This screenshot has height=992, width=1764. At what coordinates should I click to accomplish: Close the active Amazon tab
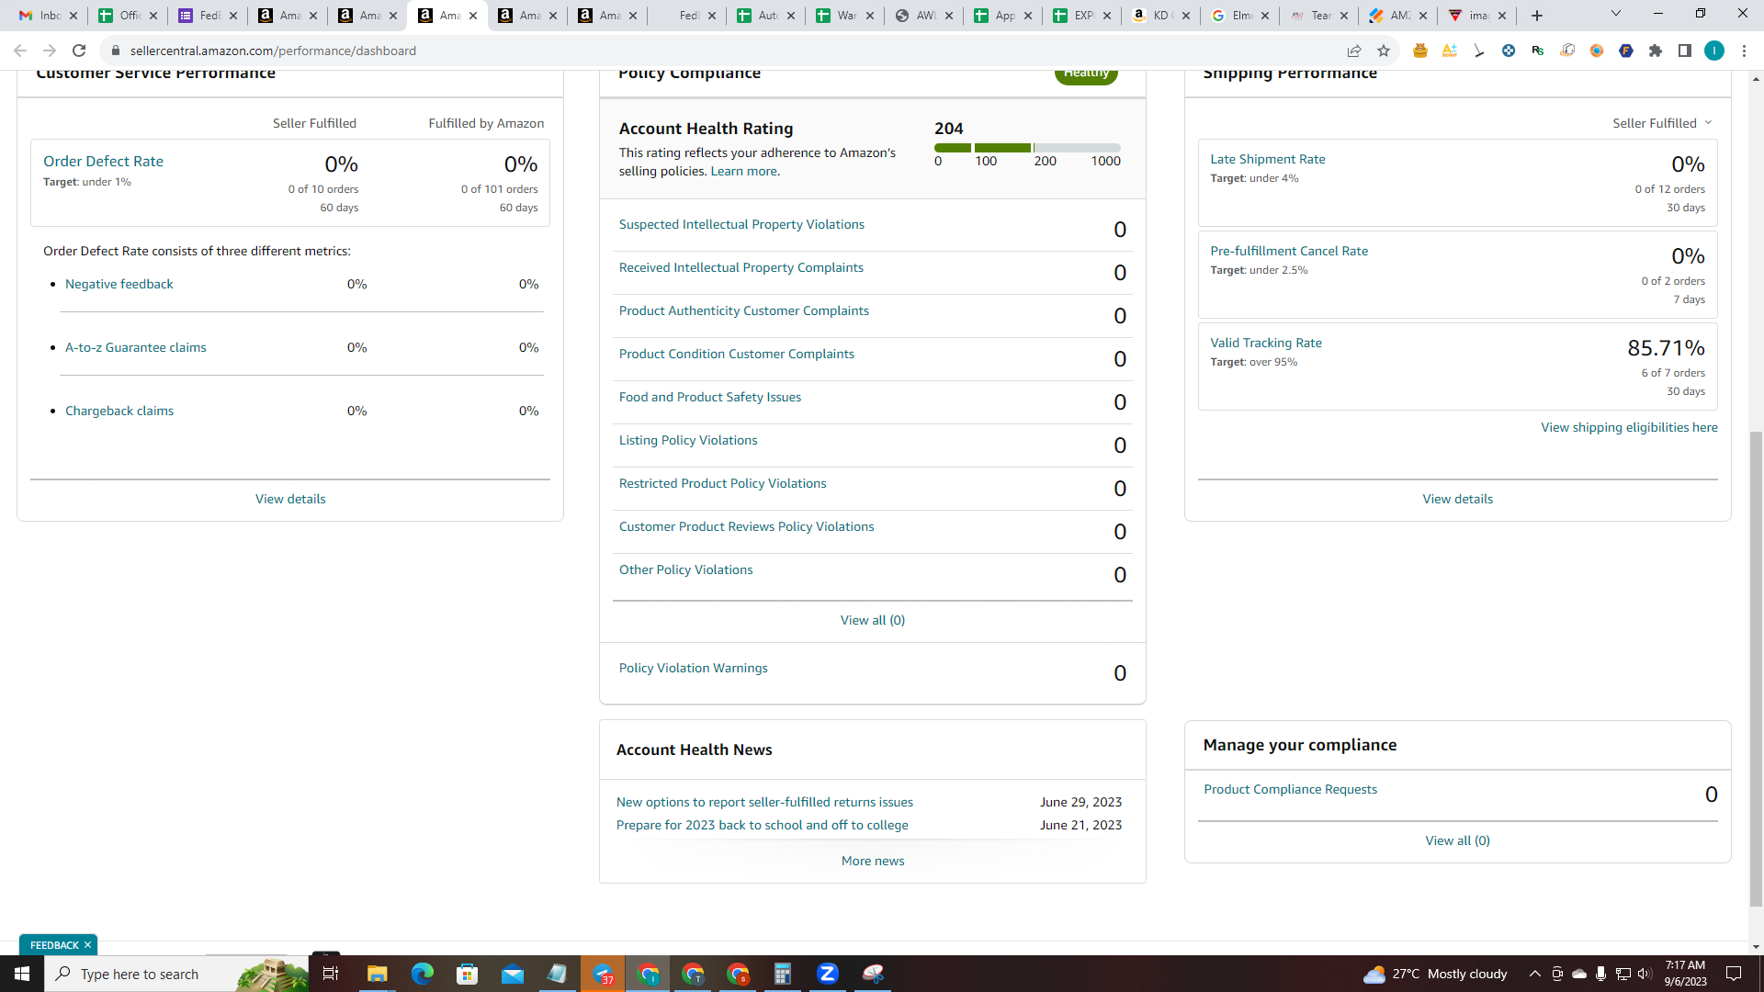(x=473, y=16)
